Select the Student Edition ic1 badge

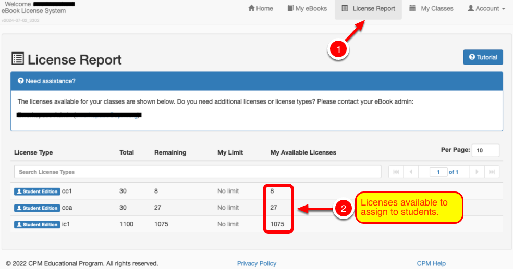pos(37,225)
